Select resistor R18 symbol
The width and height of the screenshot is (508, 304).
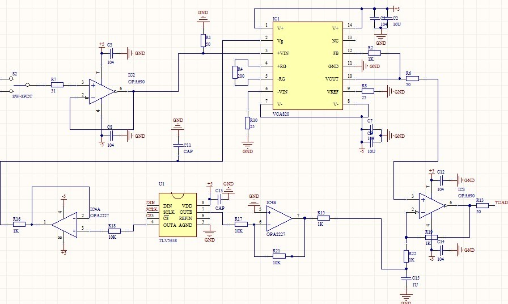pos(115,231)
